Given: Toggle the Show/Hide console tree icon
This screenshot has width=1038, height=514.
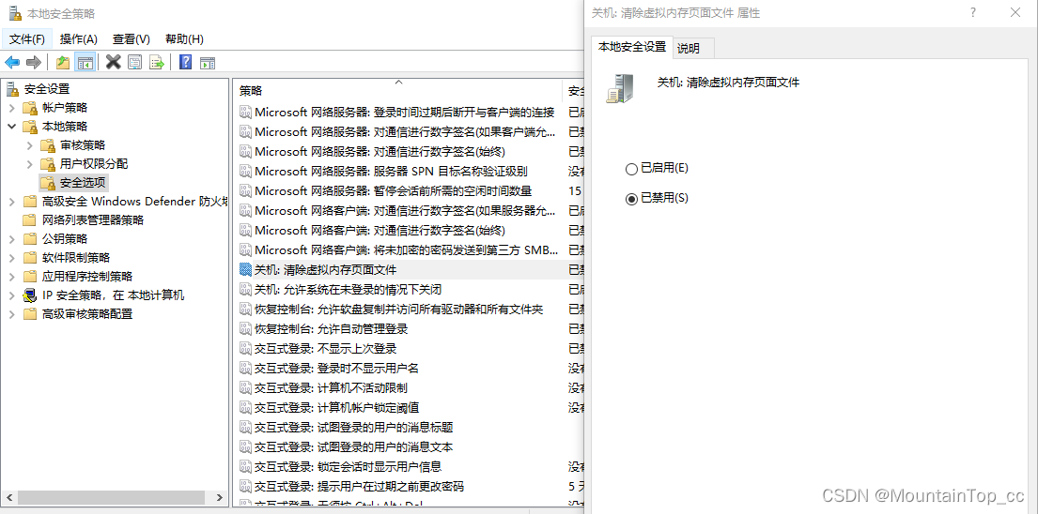Looking at the screenshot, I should tap(85, 63).
